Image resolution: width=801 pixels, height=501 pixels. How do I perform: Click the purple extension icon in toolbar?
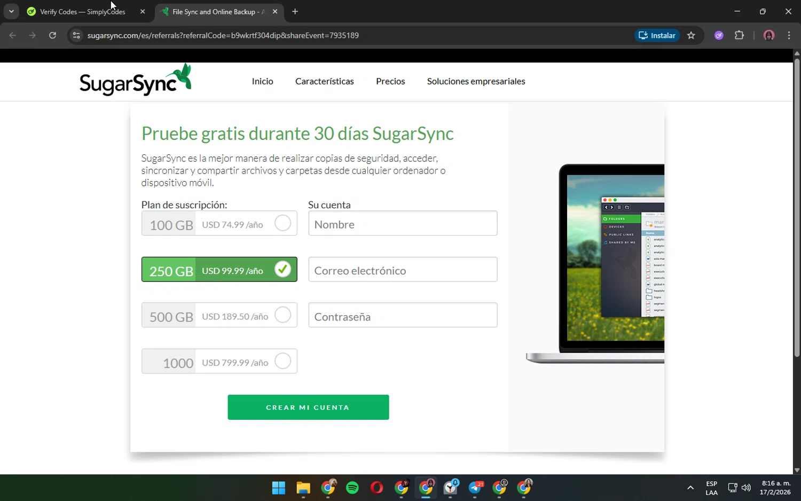pos(719,35)
